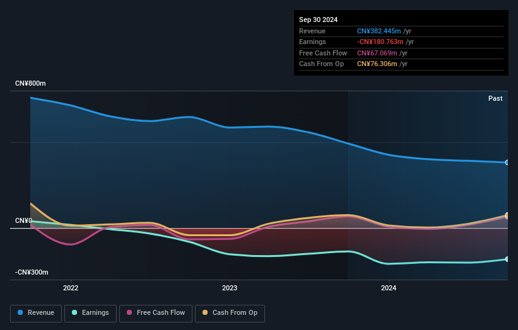The image size is (518, 330).
Task: Click the -CN¥180.763m earnings value
Action: tap(380, 42)
